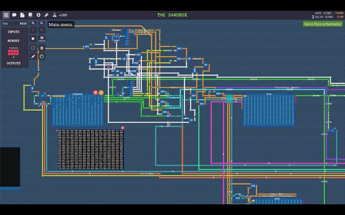
Task: Expand the MEMORY section
Action: [x=13, y=41]
